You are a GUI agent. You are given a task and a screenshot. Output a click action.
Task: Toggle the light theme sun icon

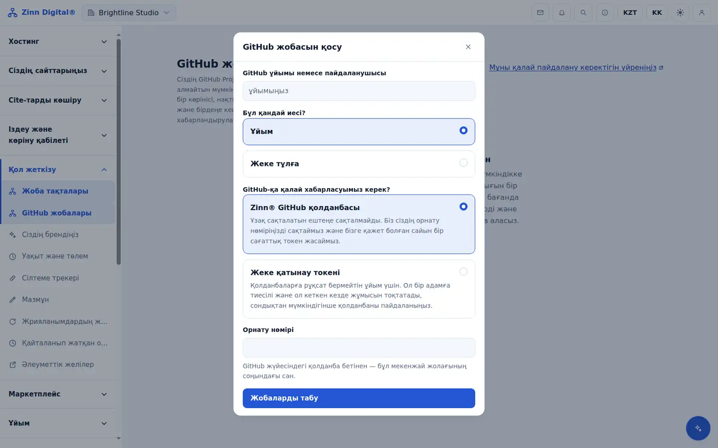tap(680, 12)
